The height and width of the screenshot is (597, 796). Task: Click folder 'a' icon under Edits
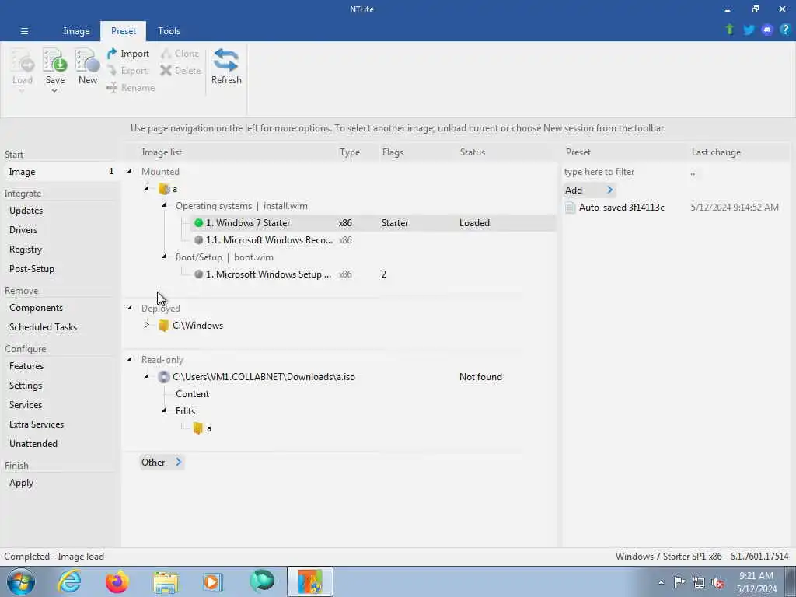point(198,428)
